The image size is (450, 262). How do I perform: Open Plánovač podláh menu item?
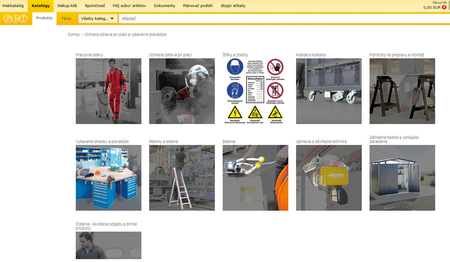(x=198, y=6)
